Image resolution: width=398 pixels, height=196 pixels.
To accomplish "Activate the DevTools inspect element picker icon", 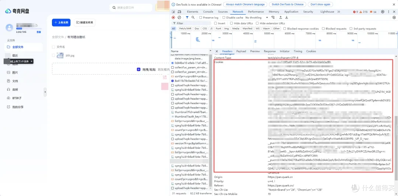I will [174, 12].
